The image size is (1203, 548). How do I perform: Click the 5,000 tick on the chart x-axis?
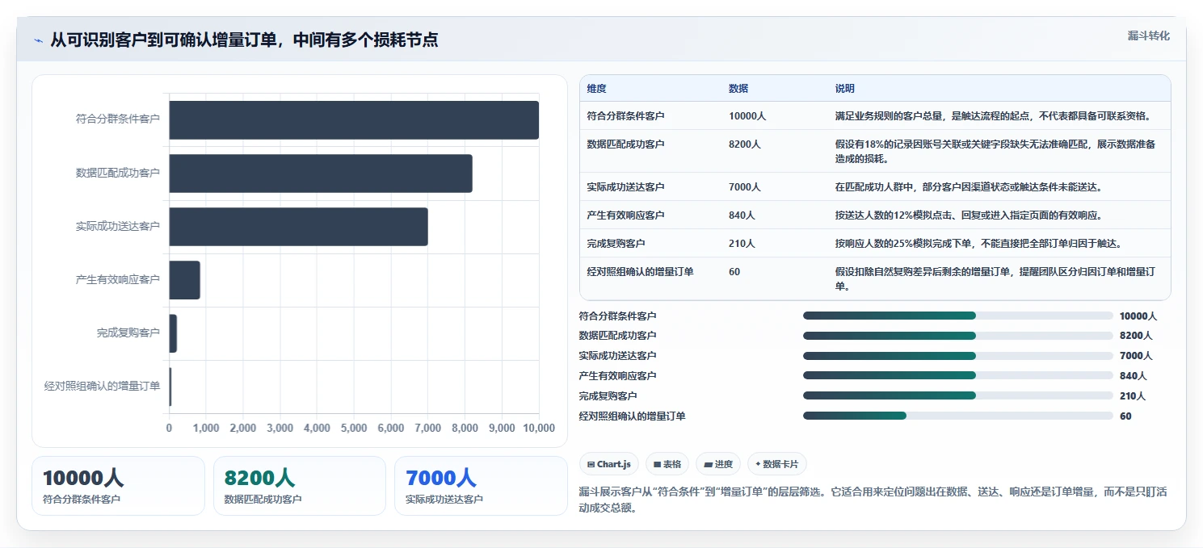[x=354, y=429]
